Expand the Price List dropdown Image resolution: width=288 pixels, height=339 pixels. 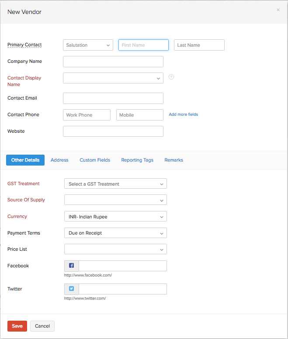(115, 249)
